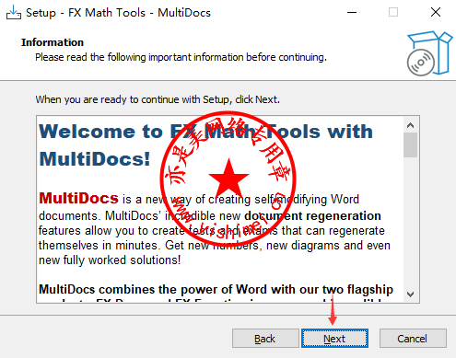The width and height of the screenshot is (456, 358).
Task: Click 'When you are ready to continue' text
Action: tap(158, 99)
